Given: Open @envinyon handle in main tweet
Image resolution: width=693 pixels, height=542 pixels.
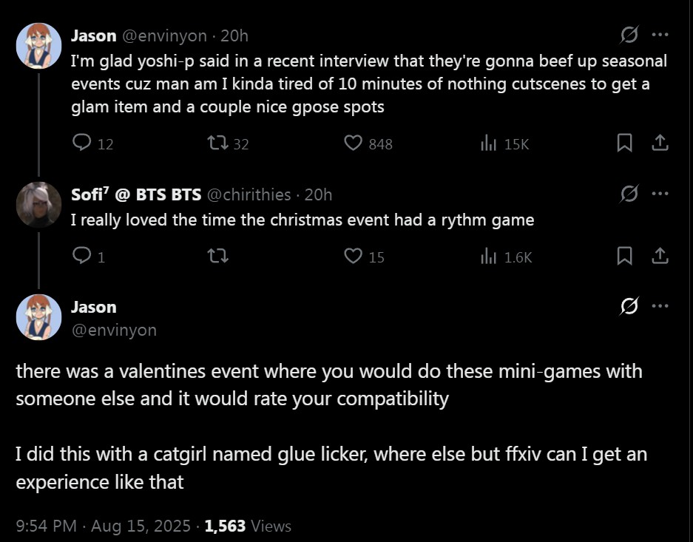Looking at the screenshot, I should tap(113, 330).
